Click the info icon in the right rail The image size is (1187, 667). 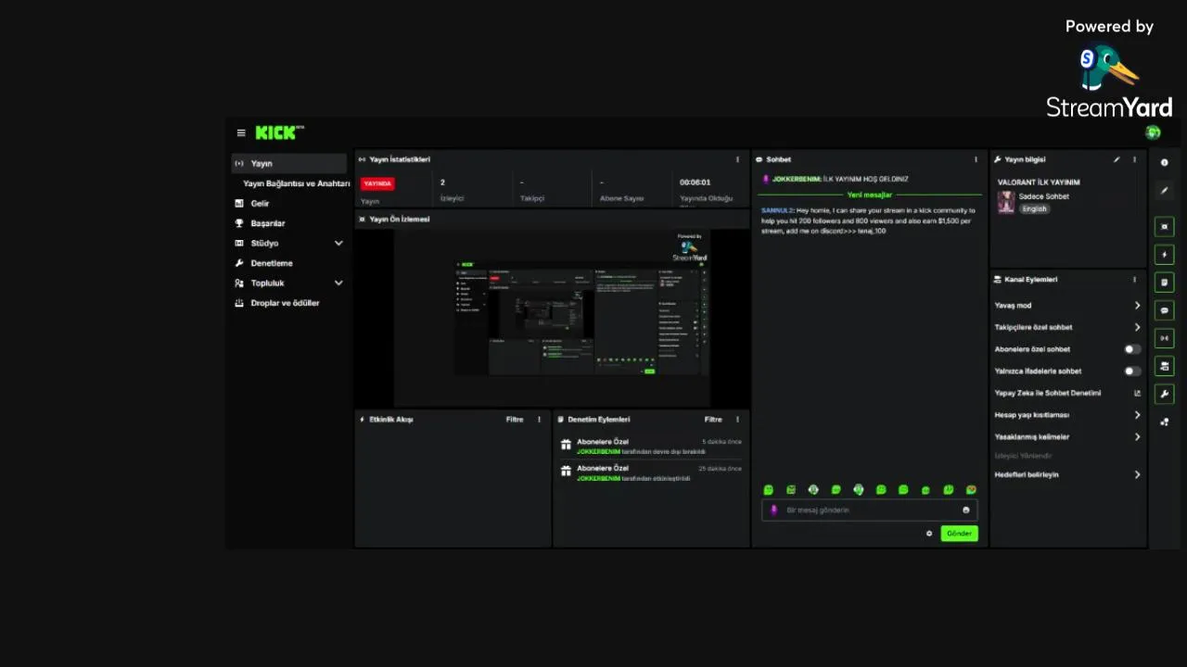[x=1165, y=162]
